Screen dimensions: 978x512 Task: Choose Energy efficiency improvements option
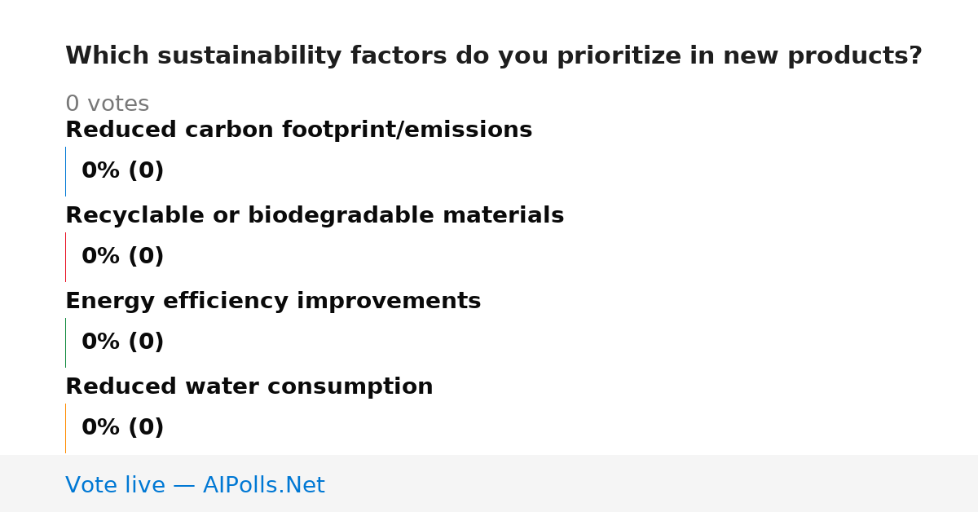point(273,302)
